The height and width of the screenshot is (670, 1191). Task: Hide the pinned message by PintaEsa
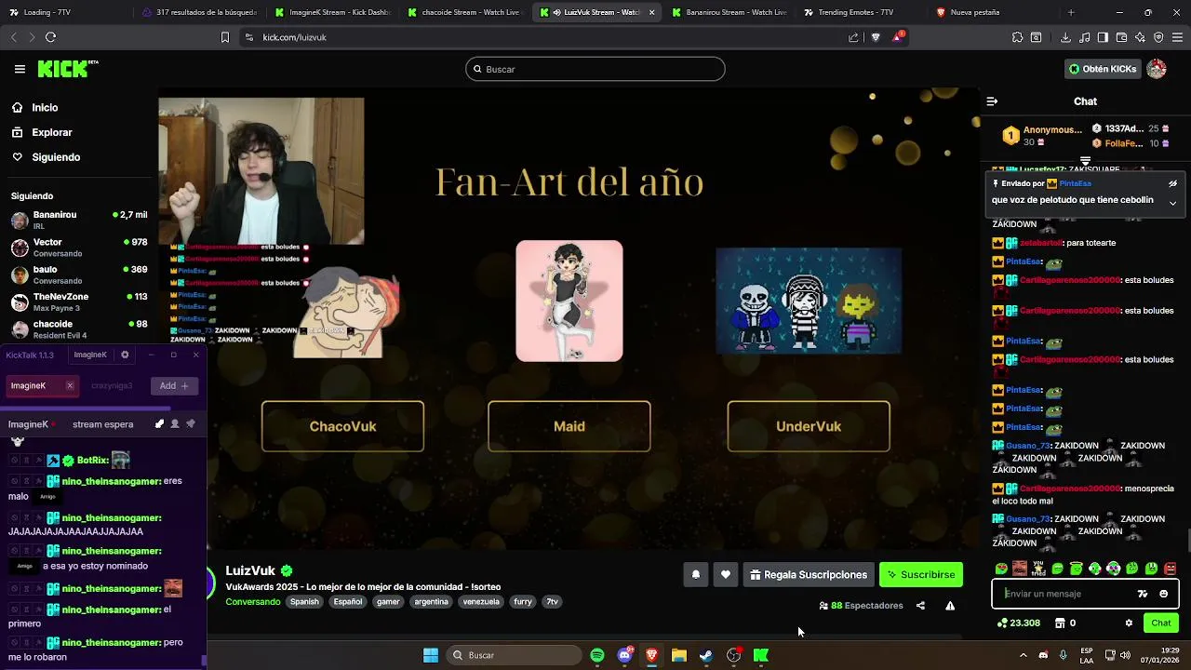pos(1172,183)
